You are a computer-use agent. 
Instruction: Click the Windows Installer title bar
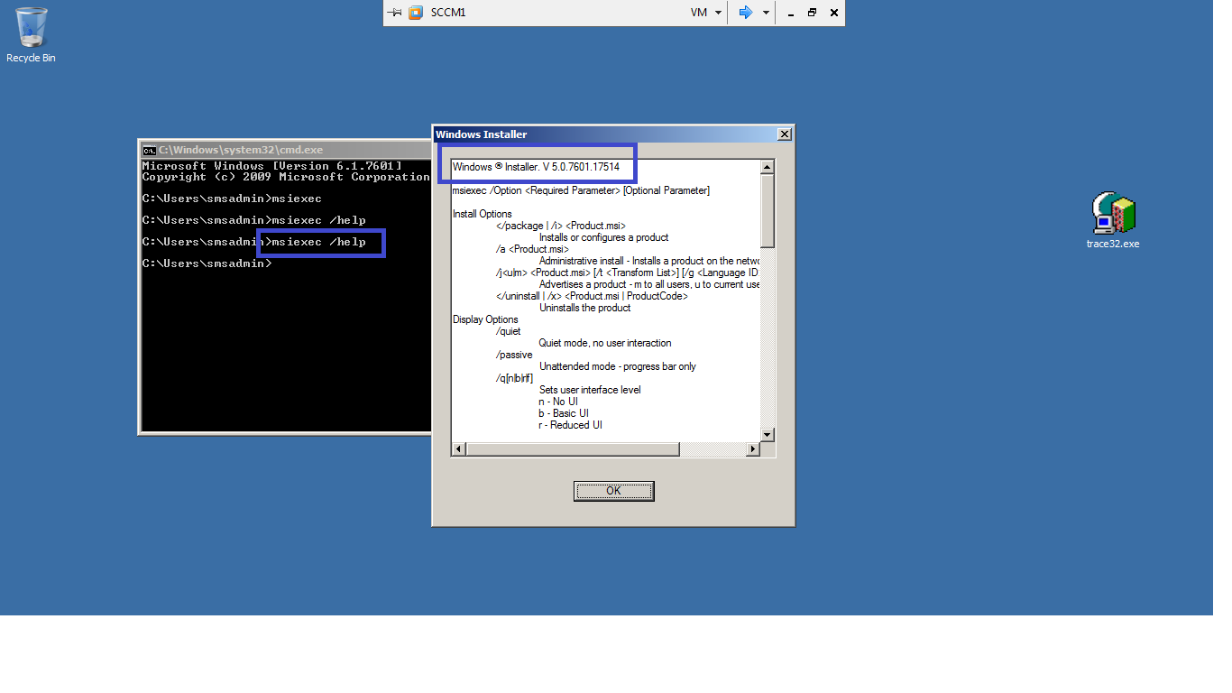(604, 134)
